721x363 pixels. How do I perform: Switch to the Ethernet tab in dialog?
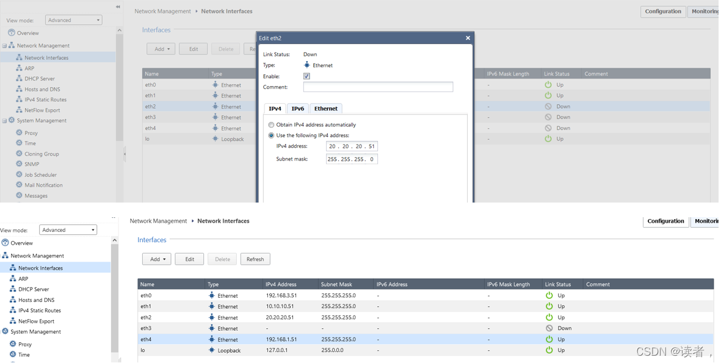coord(326,109)
